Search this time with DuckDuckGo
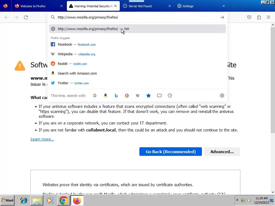Image resolution: width=275 pixels, height=206 pixels. coord(127,95)
